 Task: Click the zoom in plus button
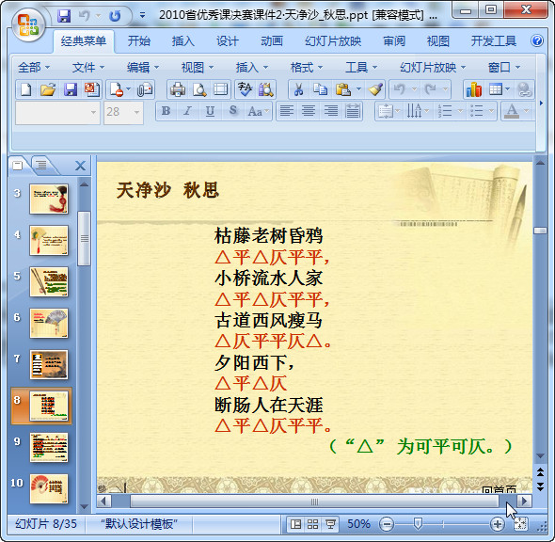point(498,524)
